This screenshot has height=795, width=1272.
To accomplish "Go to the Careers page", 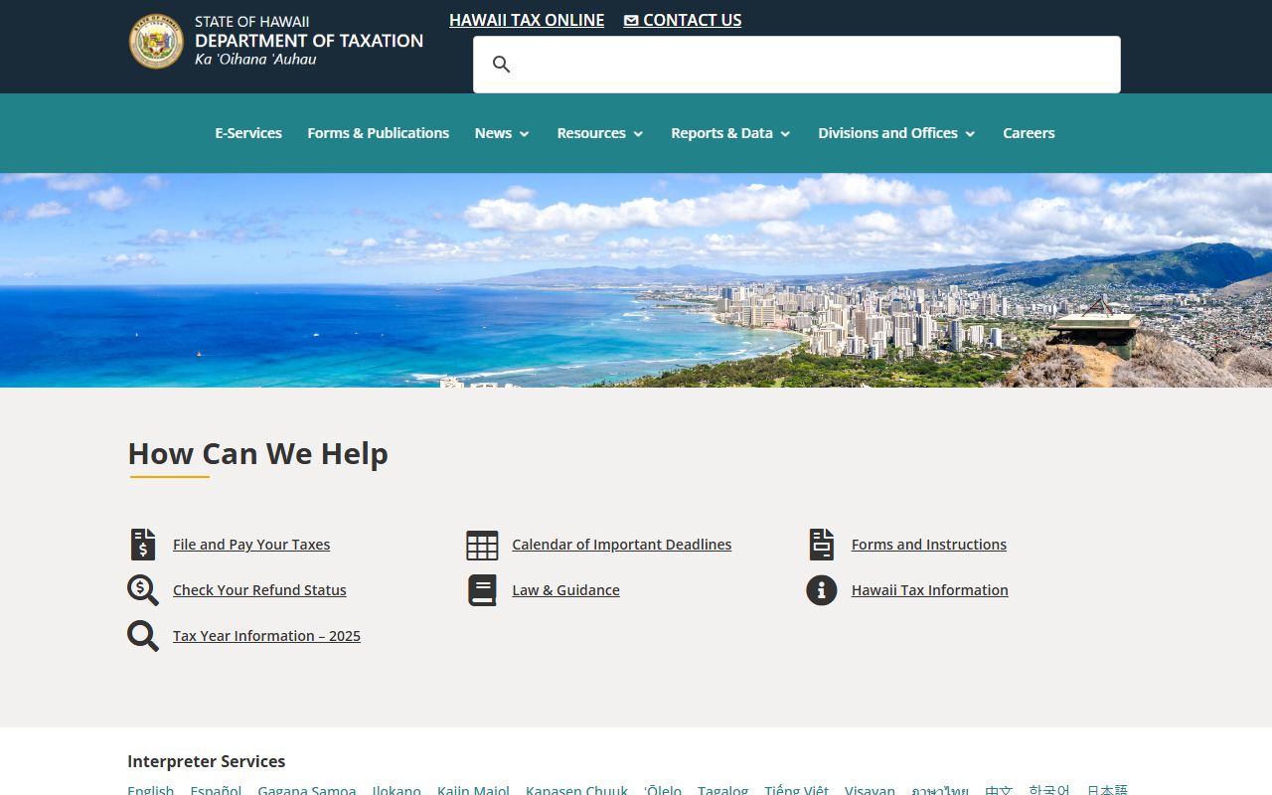I will [1029, 133].
